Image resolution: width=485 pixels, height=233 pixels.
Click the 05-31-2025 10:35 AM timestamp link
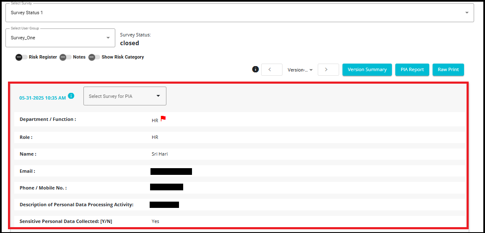[42, 98]
